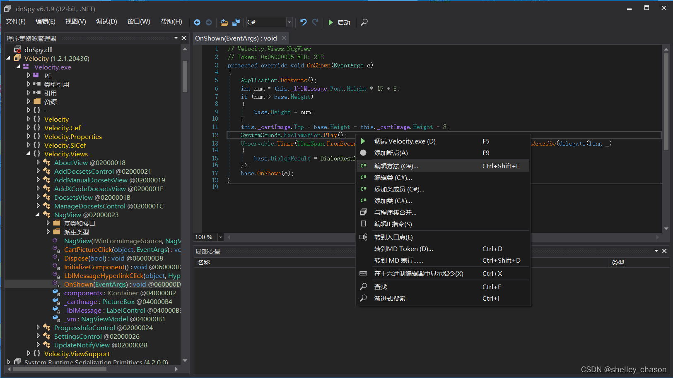The width and height of the screenshot is (673, 378).
Task: Collapse the Velocity (1.2.1.20436) assembly node
Action: click(8, 58)
